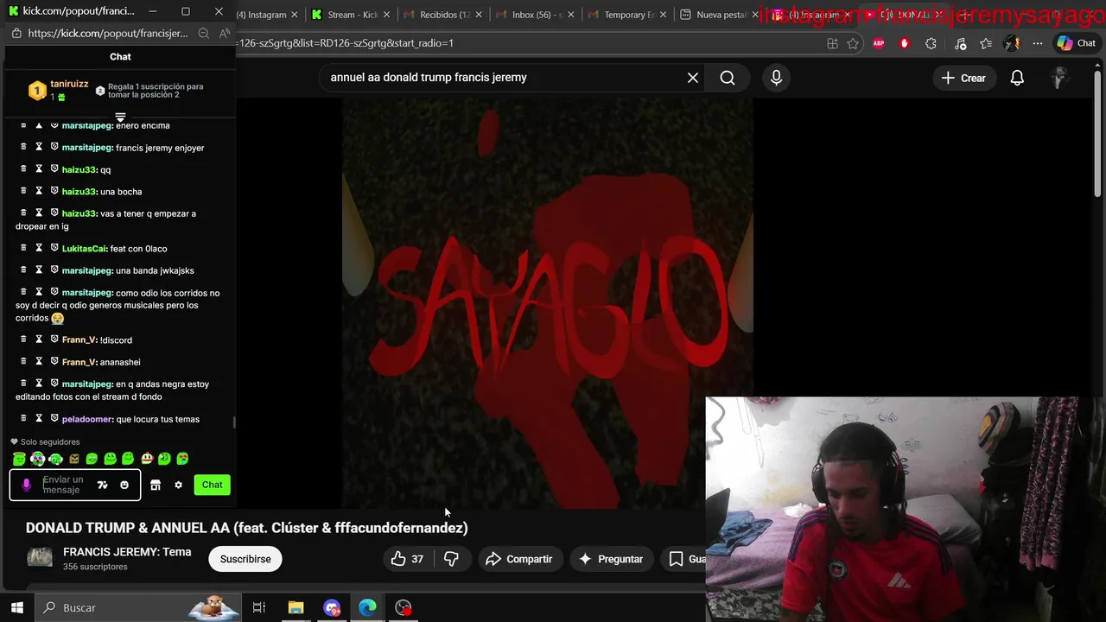Insert the red-capped burger-like emote
The width and height of the screenshot is (1106, 622).
click(147, 459)
